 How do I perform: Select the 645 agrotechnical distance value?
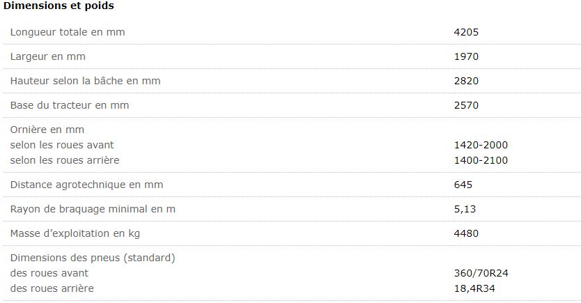pos(463,185)
